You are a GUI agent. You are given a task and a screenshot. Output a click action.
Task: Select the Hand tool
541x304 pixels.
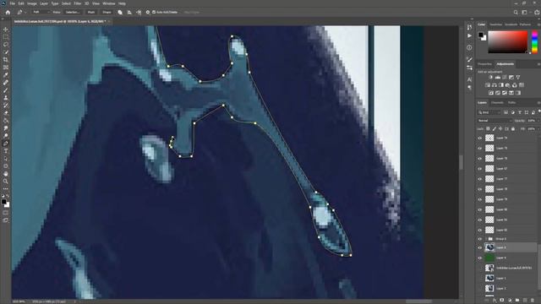[x=6, y=174]
